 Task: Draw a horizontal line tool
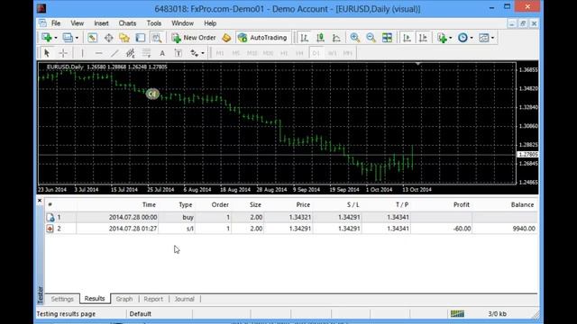(x=98, y=53)
